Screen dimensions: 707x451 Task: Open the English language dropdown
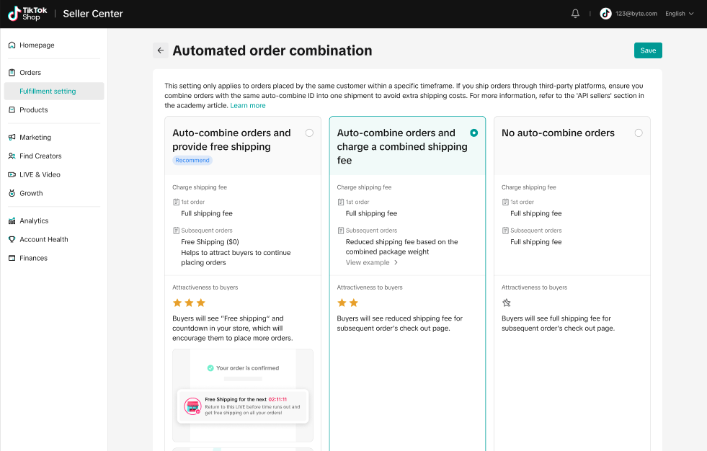click(x=679, y=14)
